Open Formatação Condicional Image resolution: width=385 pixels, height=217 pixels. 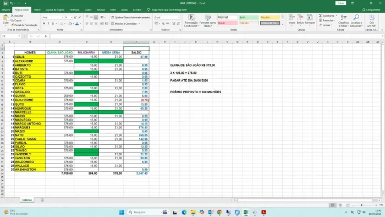(x=191, y=21)
